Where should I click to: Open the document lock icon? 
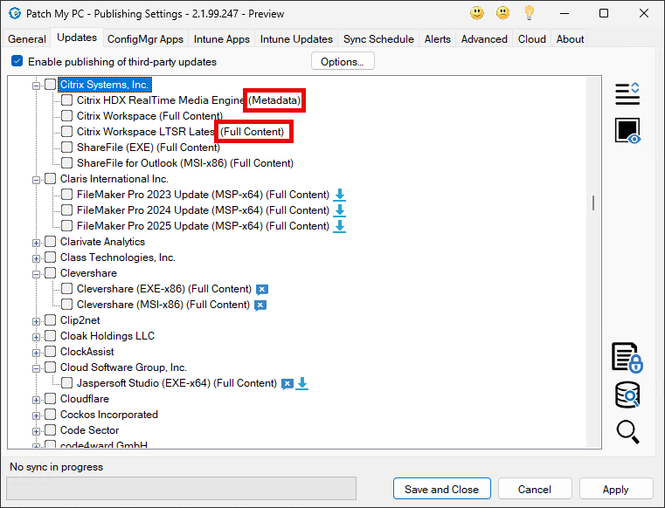click(627, 358)
